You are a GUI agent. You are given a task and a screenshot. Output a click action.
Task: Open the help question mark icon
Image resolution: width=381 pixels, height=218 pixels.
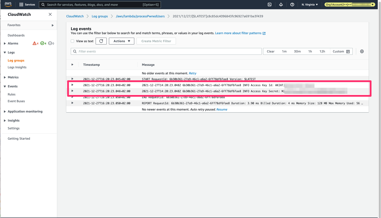click(x=292, y=5)
